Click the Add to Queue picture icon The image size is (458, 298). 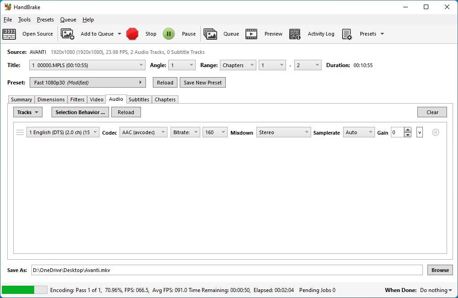[67, 34]
